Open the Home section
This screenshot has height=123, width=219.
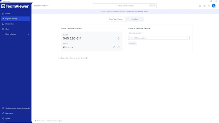15,14
